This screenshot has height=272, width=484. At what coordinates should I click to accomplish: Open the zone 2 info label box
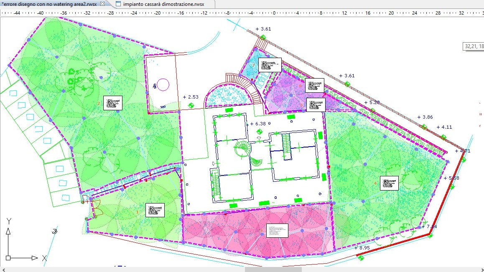click(x=112, y=103)
